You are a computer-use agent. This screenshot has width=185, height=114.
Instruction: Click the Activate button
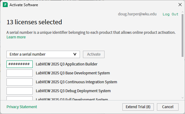pyautogui.click(x=94, y=54)
